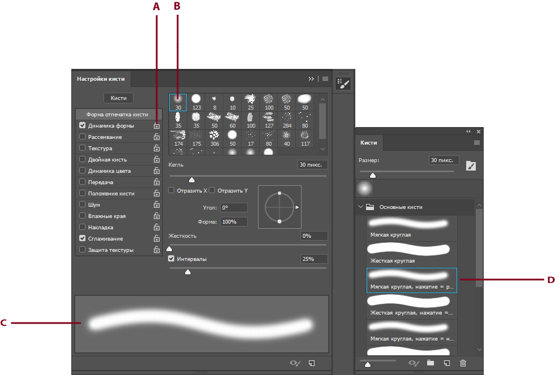Toggle live tip preview in Настройки кисти footer
The height and width of the screenshot is (375, 555).
click(295, 363)
